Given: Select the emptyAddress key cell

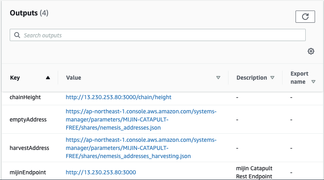Looking at the screenshot, I should [28, 119].
